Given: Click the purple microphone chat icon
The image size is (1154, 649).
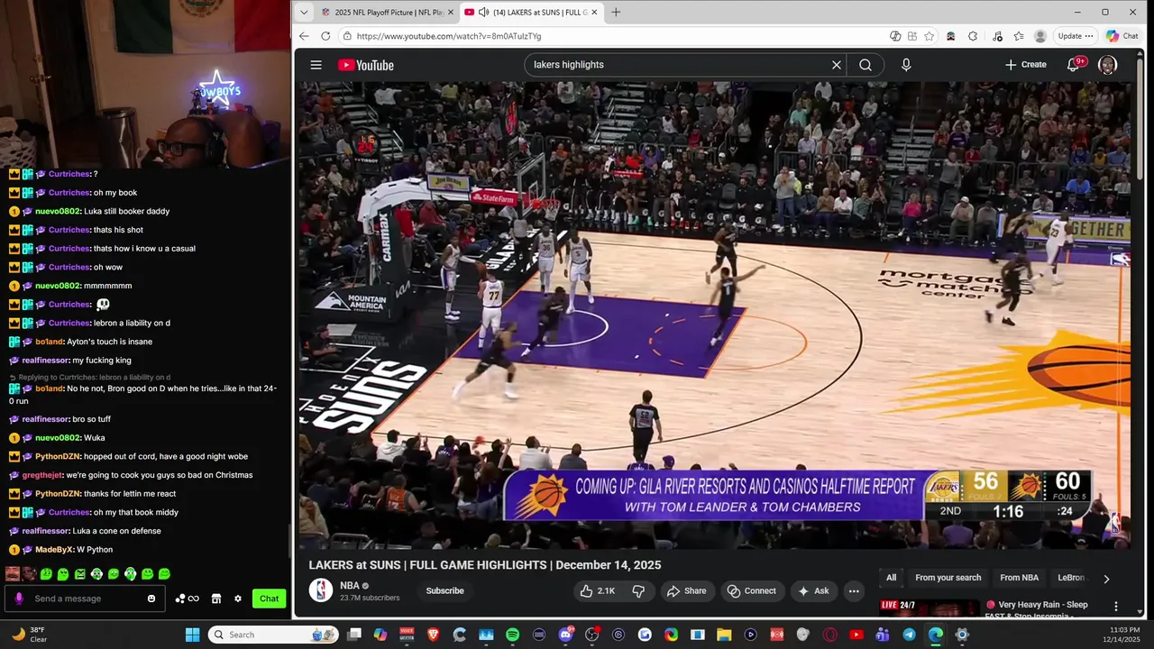Looking at the screenshot, I should [19, 599].
